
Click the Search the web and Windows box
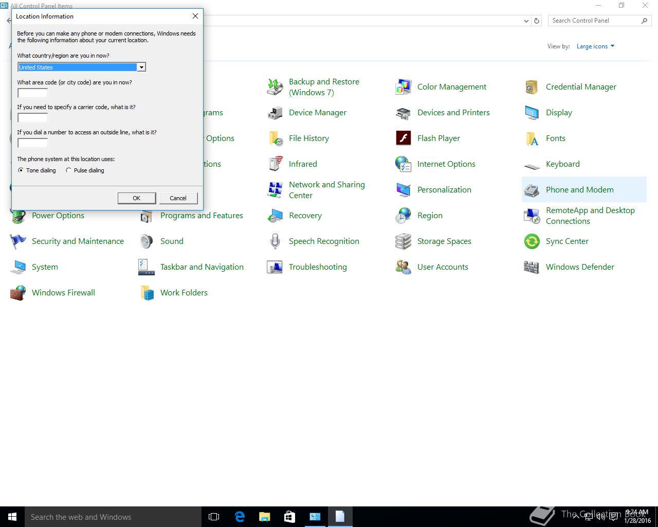click(x=113, y=517)
